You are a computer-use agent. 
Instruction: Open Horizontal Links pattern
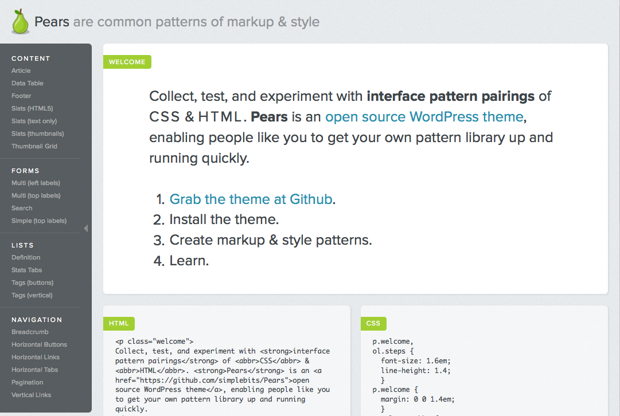35,358
